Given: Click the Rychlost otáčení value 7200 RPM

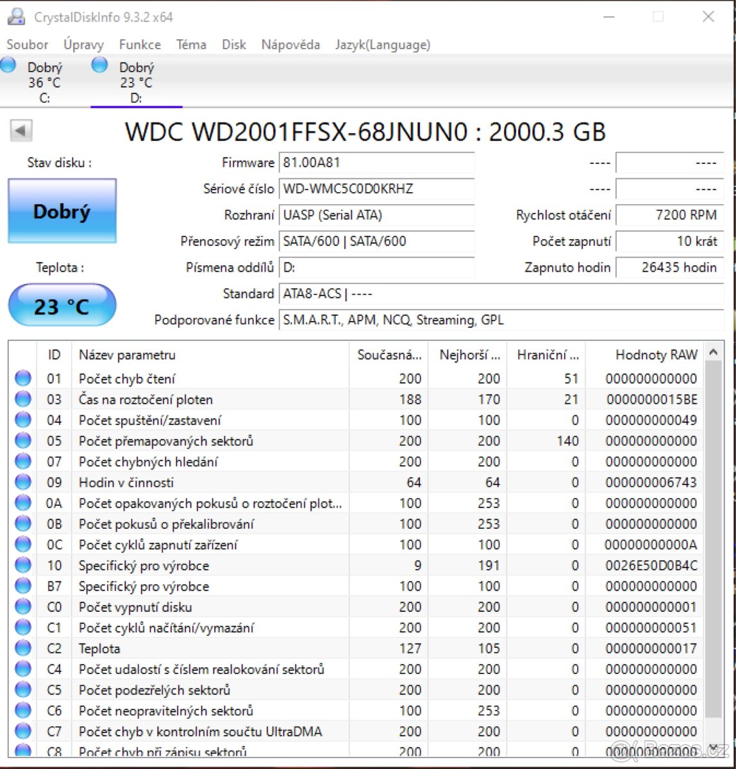Looking at the screenshot, I should coord(670,215).
